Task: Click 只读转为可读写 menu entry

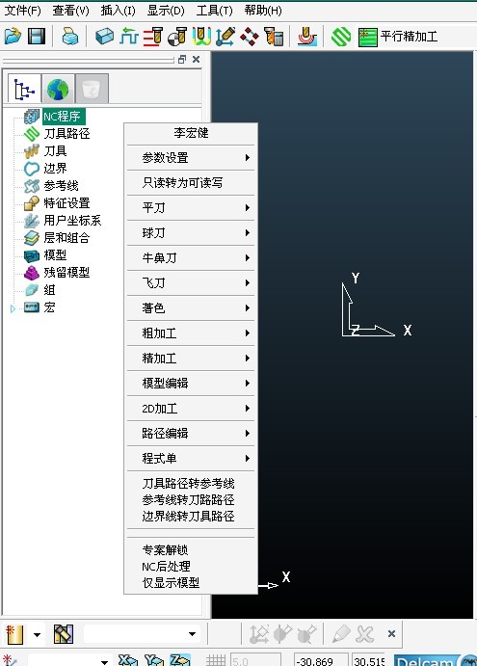Action: point(182,183)
